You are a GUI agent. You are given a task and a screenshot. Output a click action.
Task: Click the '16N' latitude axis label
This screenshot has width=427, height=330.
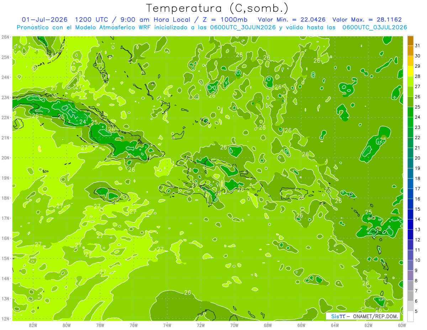[5, 238]
